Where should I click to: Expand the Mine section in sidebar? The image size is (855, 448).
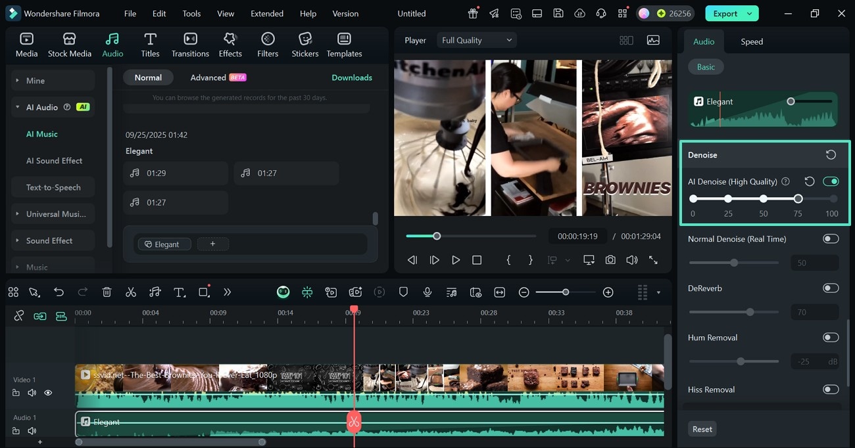[36, 81]
